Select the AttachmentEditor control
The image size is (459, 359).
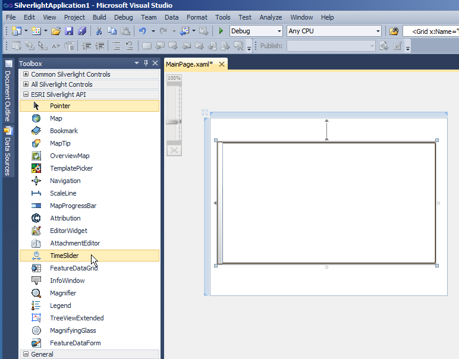[x=90, y=243]
